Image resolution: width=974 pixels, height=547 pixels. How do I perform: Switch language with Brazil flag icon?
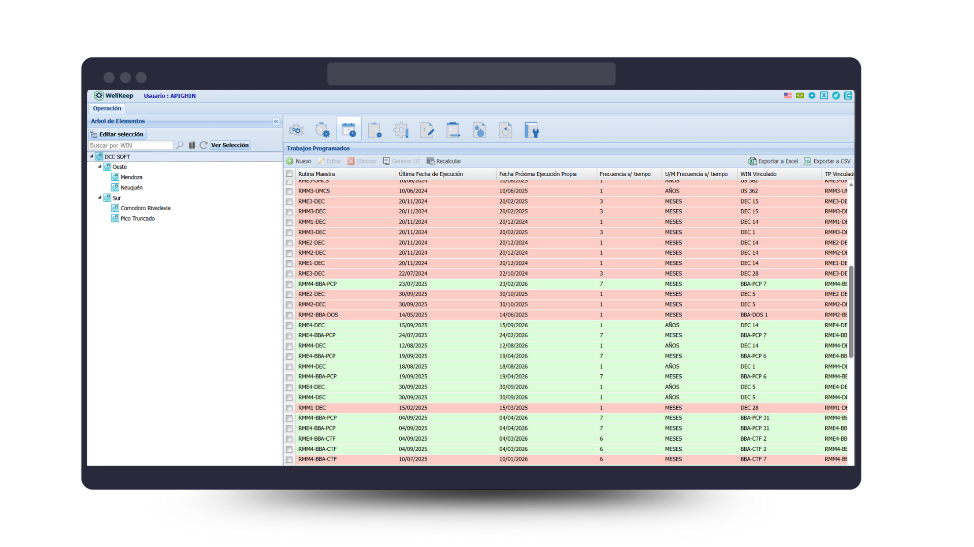pyautogui.click(x=799, y=96)
